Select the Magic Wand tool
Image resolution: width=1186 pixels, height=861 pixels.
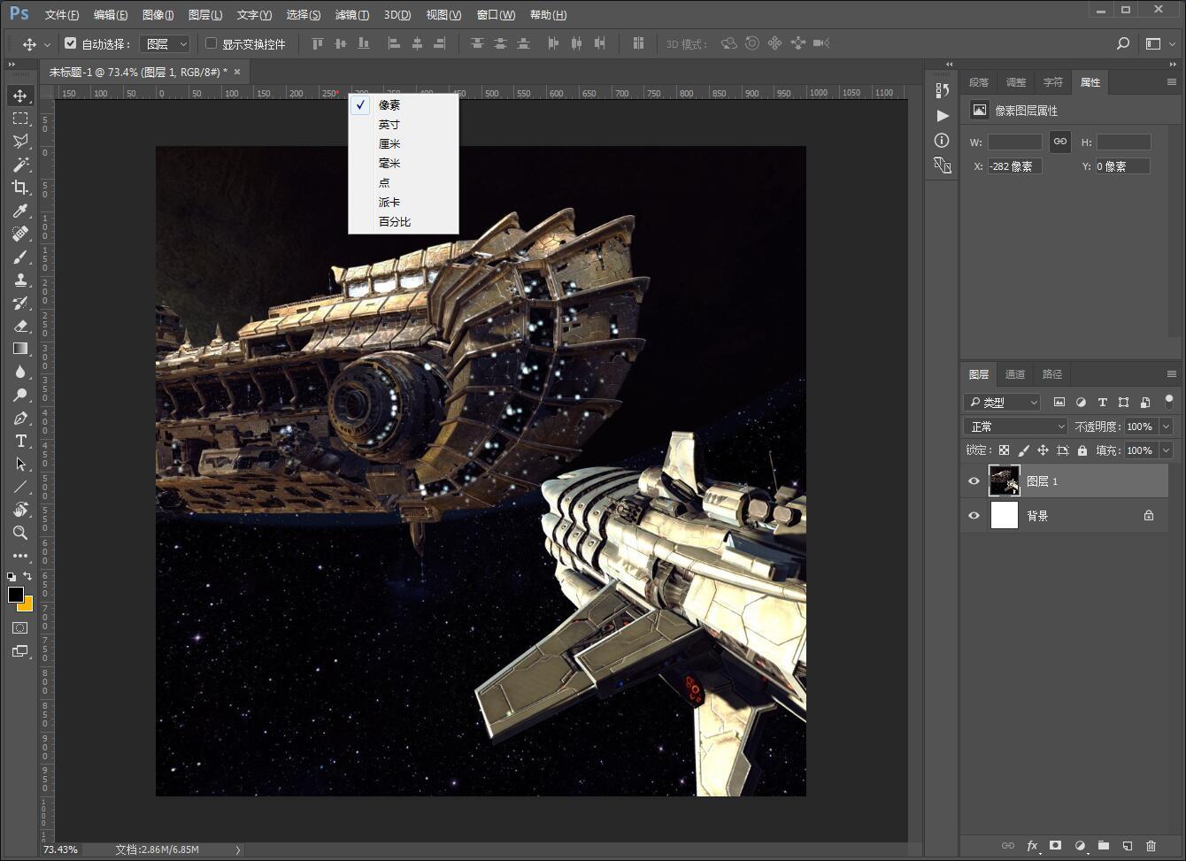pyautogui.click(x=19, y=164)
